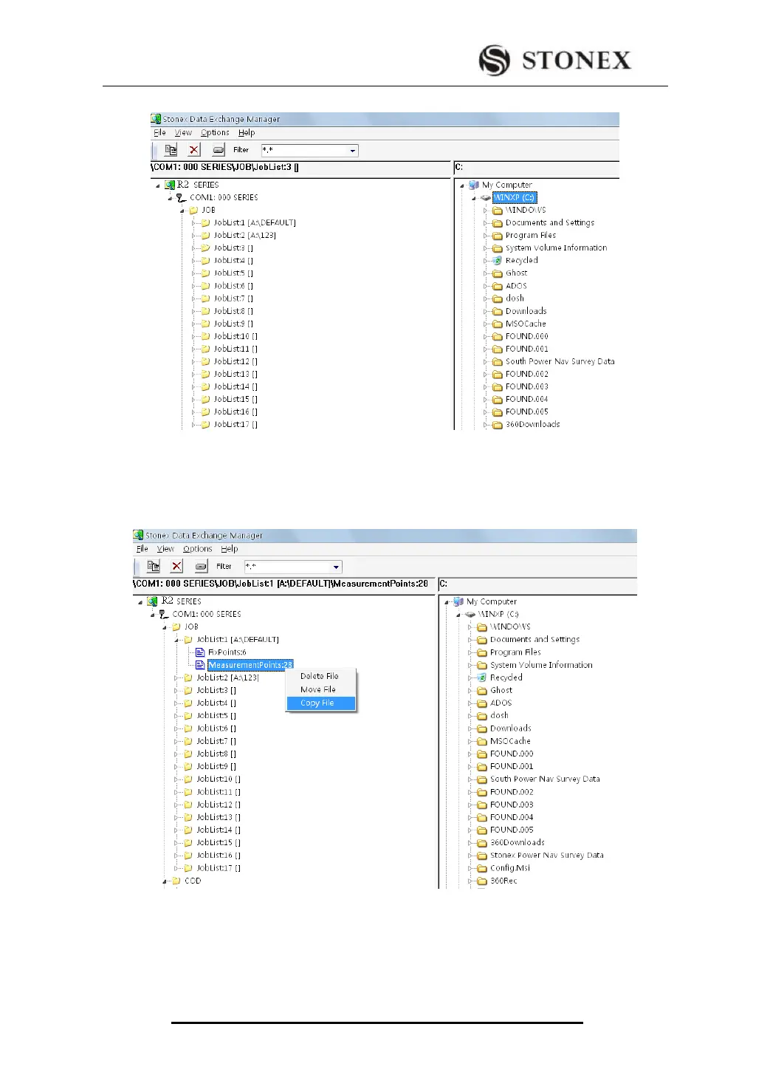Screen dimensions: 770x1089
Task: Click the red X delete icon in the window showing the MeasurementPoints:28 path
Action: tap(176, 567)
